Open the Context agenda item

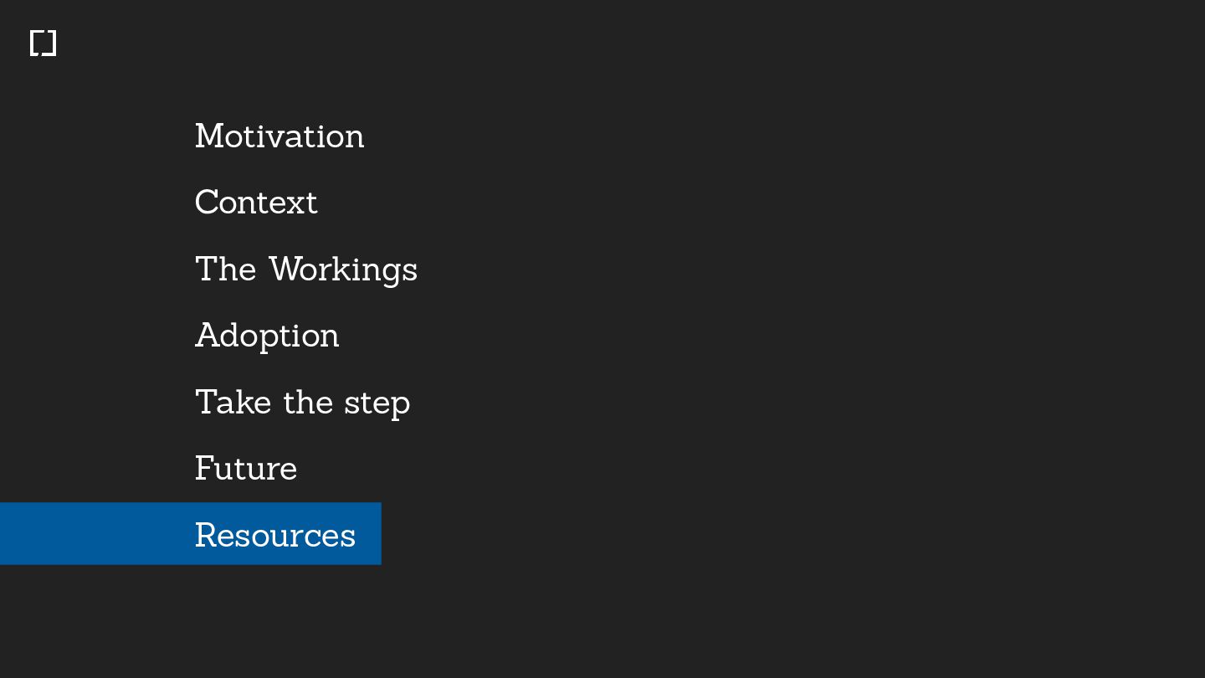(x=256, y=203)
